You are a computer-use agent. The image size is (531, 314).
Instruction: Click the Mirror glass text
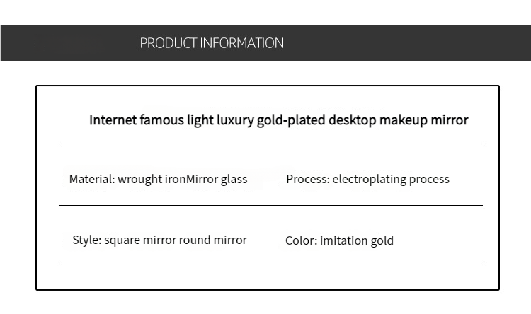point(217,179)
